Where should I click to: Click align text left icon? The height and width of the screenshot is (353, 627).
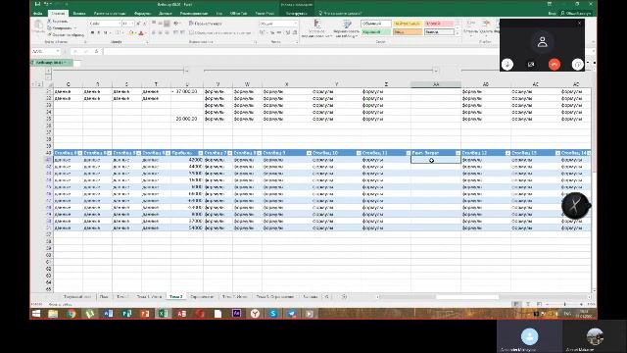[x=154, y=32]
